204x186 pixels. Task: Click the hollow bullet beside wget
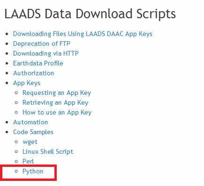click(16, 142)
